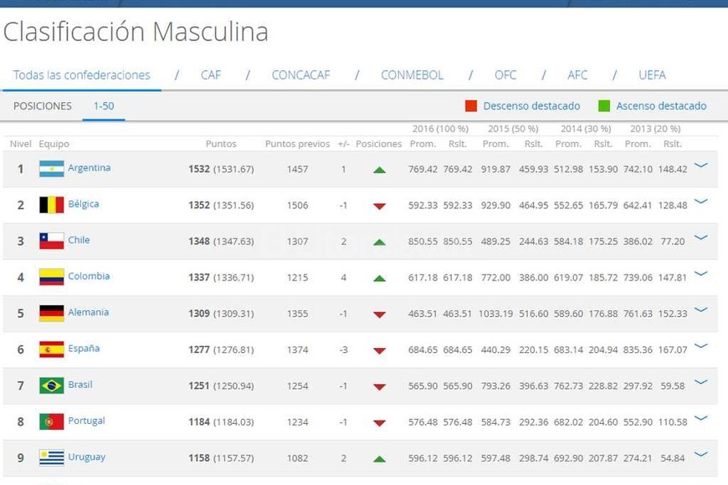This screenshot has width=728, height=485.
Task: Click the Chile flag icon
Action: pos(51,241)
